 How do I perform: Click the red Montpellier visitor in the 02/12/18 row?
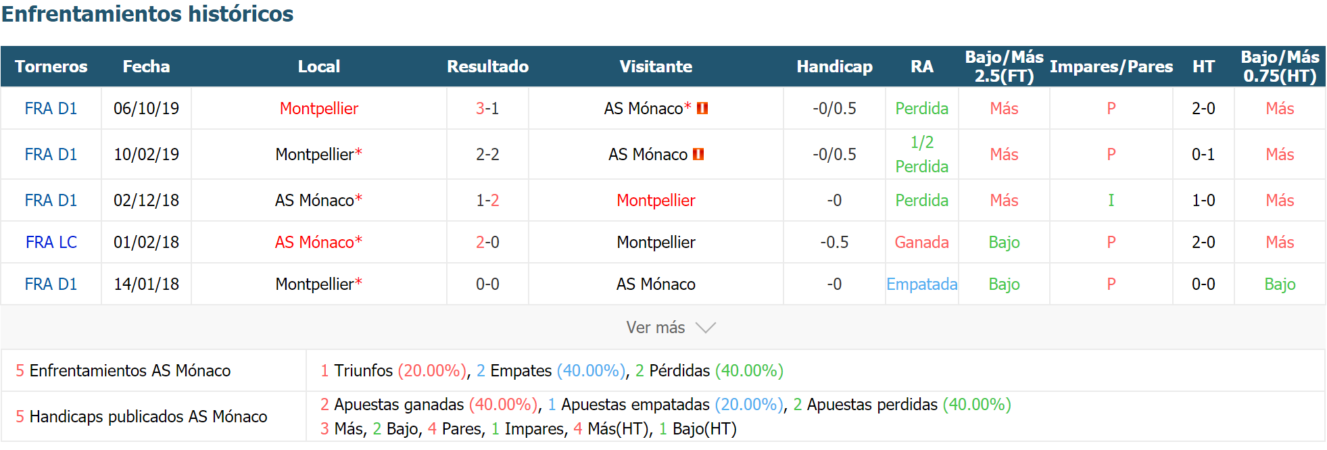(x=656, y=200)
